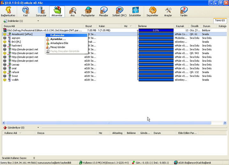Click the progress bar in the Scout row
Screen dimensions: 229x165
(x=156, y=76)
